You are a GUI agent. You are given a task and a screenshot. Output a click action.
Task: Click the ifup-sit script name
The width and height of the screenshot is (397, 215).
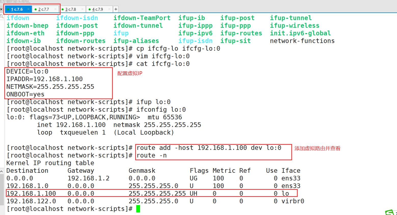tap(236, 41)
